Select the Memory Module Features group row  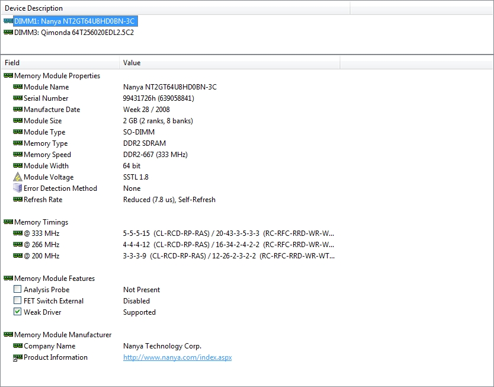(x=54, y=279)
